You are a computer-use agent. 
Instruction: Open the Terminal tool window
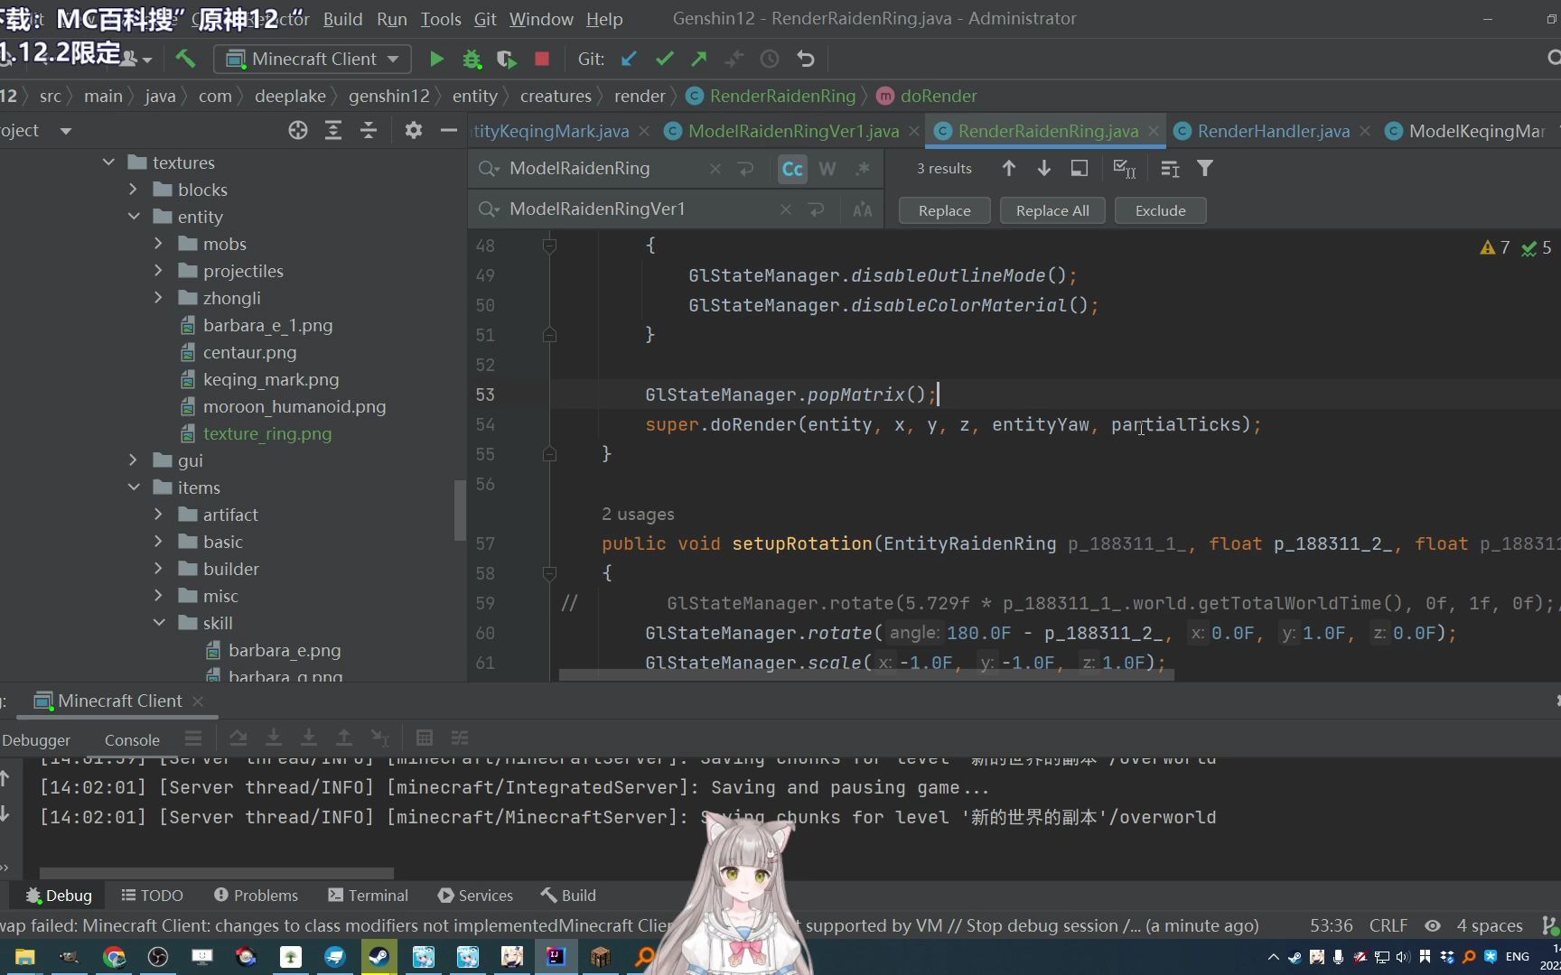click(369, 896)
